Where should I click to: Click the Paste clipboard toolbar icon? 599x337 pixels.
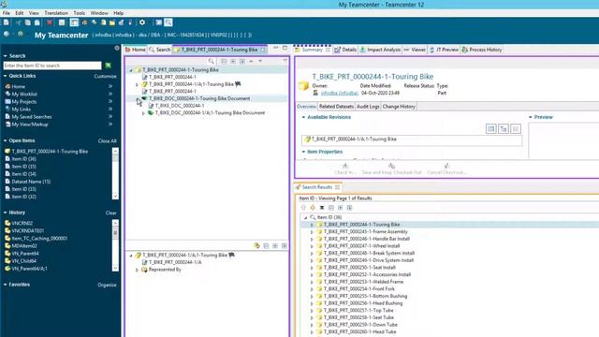click(37, 22)
